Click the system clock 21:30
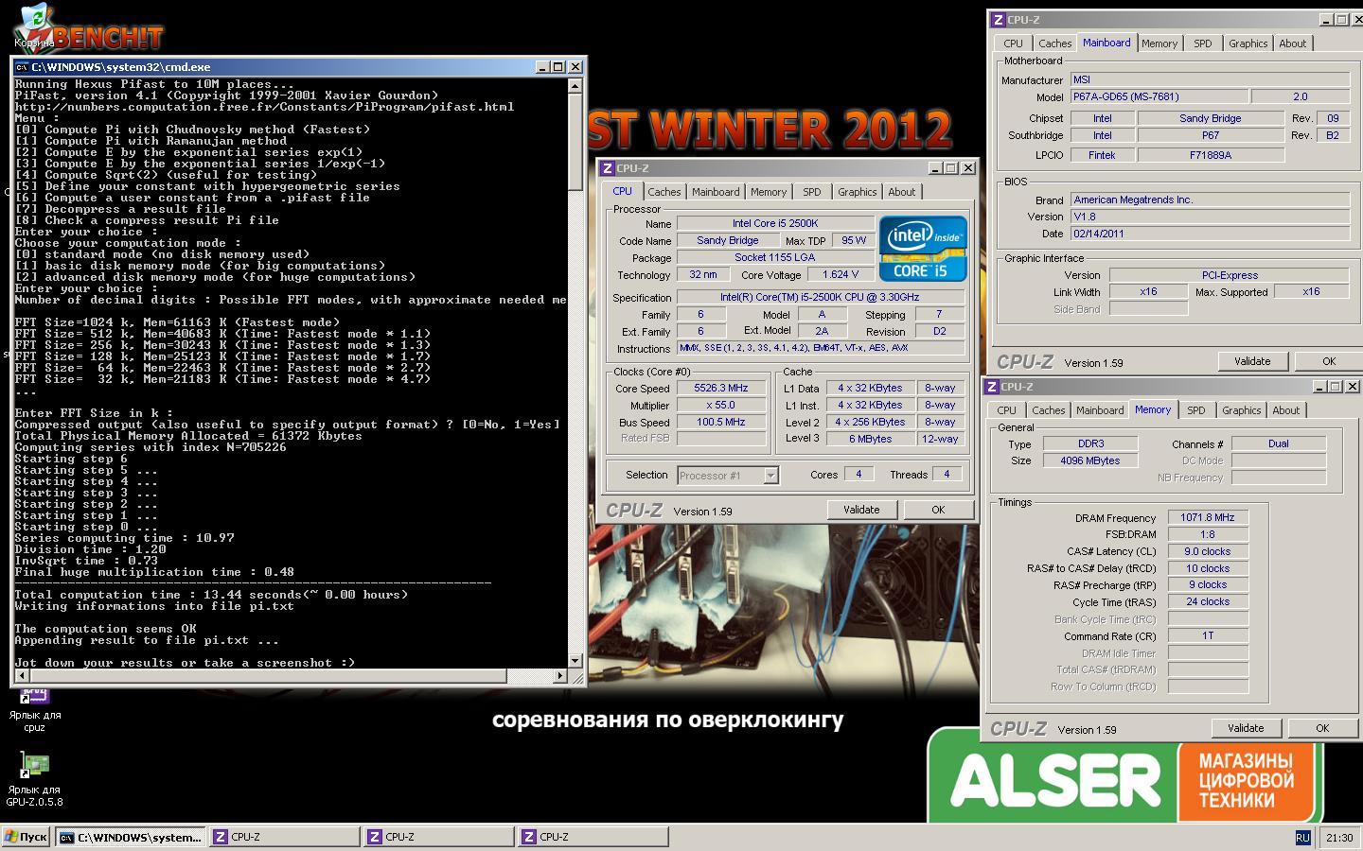 (1339, 838)
